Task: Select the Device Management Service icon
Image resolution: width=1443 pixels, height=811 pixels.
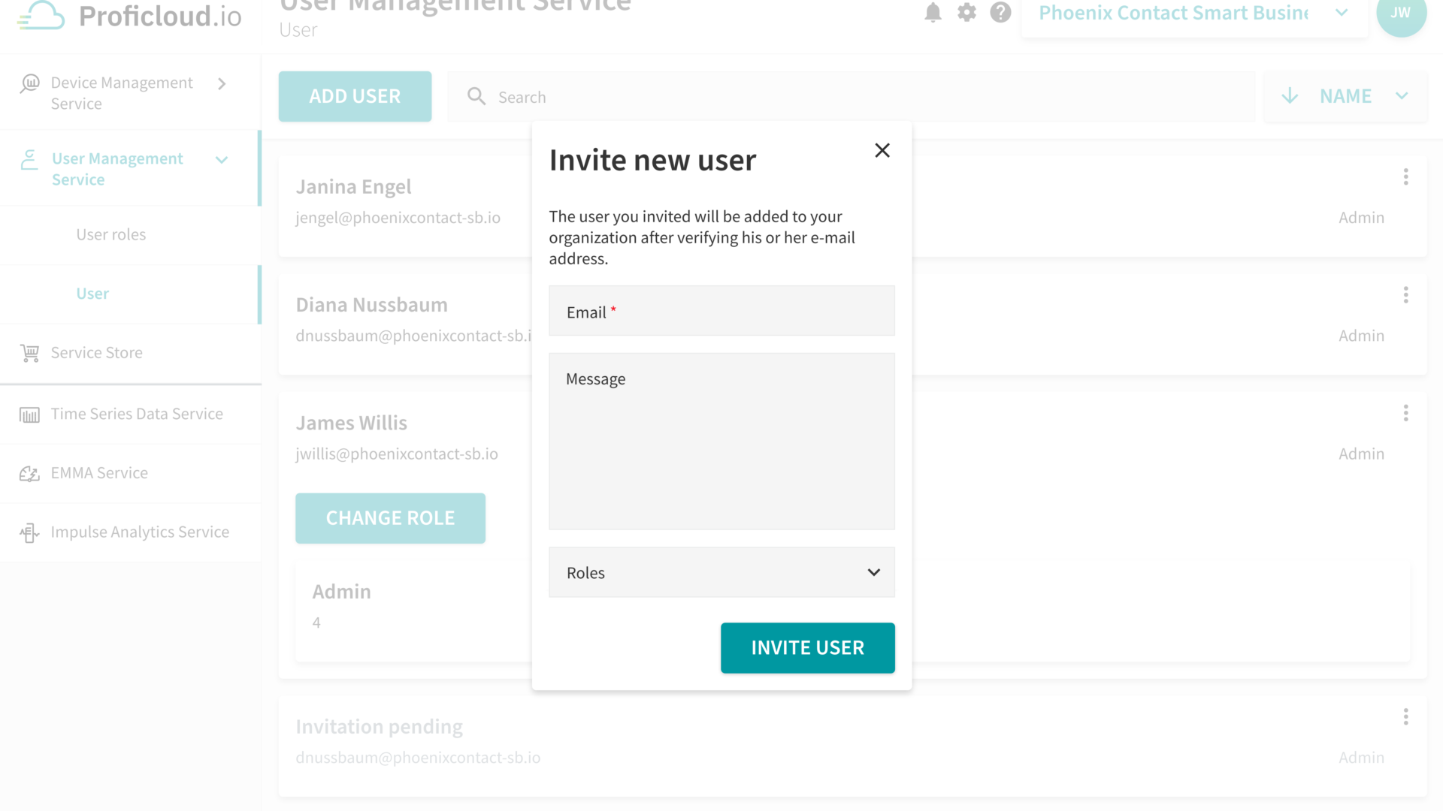Action: pyautogui.click(x=30, y=83)
